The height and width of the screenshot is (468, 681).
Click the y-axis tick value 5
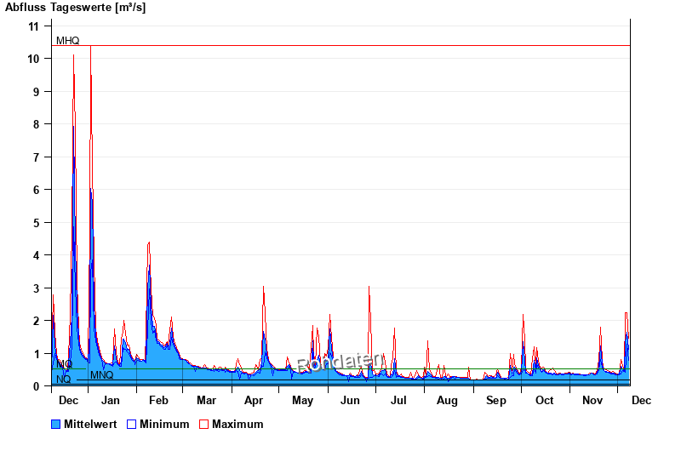(x=37, y=223)
